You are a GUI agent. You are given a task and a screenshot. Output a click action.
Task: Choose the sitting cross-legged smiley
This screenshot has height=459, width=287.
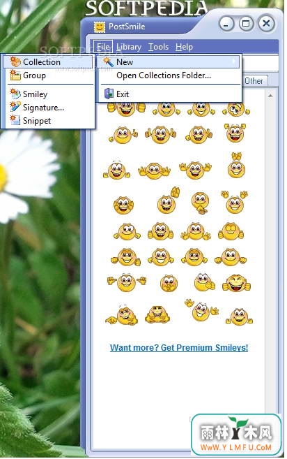[157, 314]
